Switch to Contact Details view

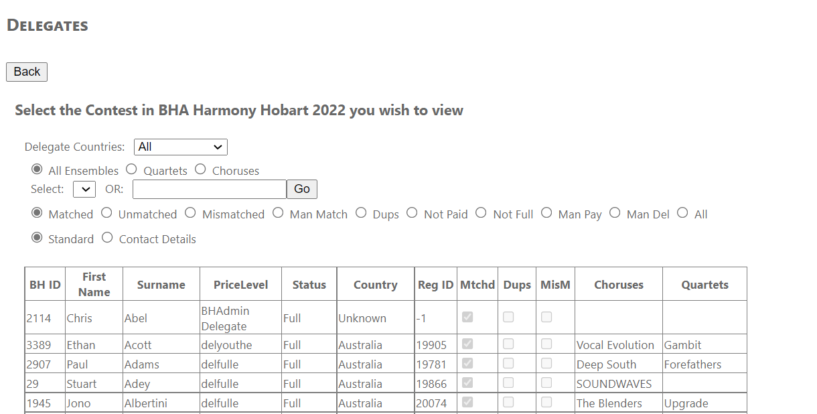click(x=107, y=238)
